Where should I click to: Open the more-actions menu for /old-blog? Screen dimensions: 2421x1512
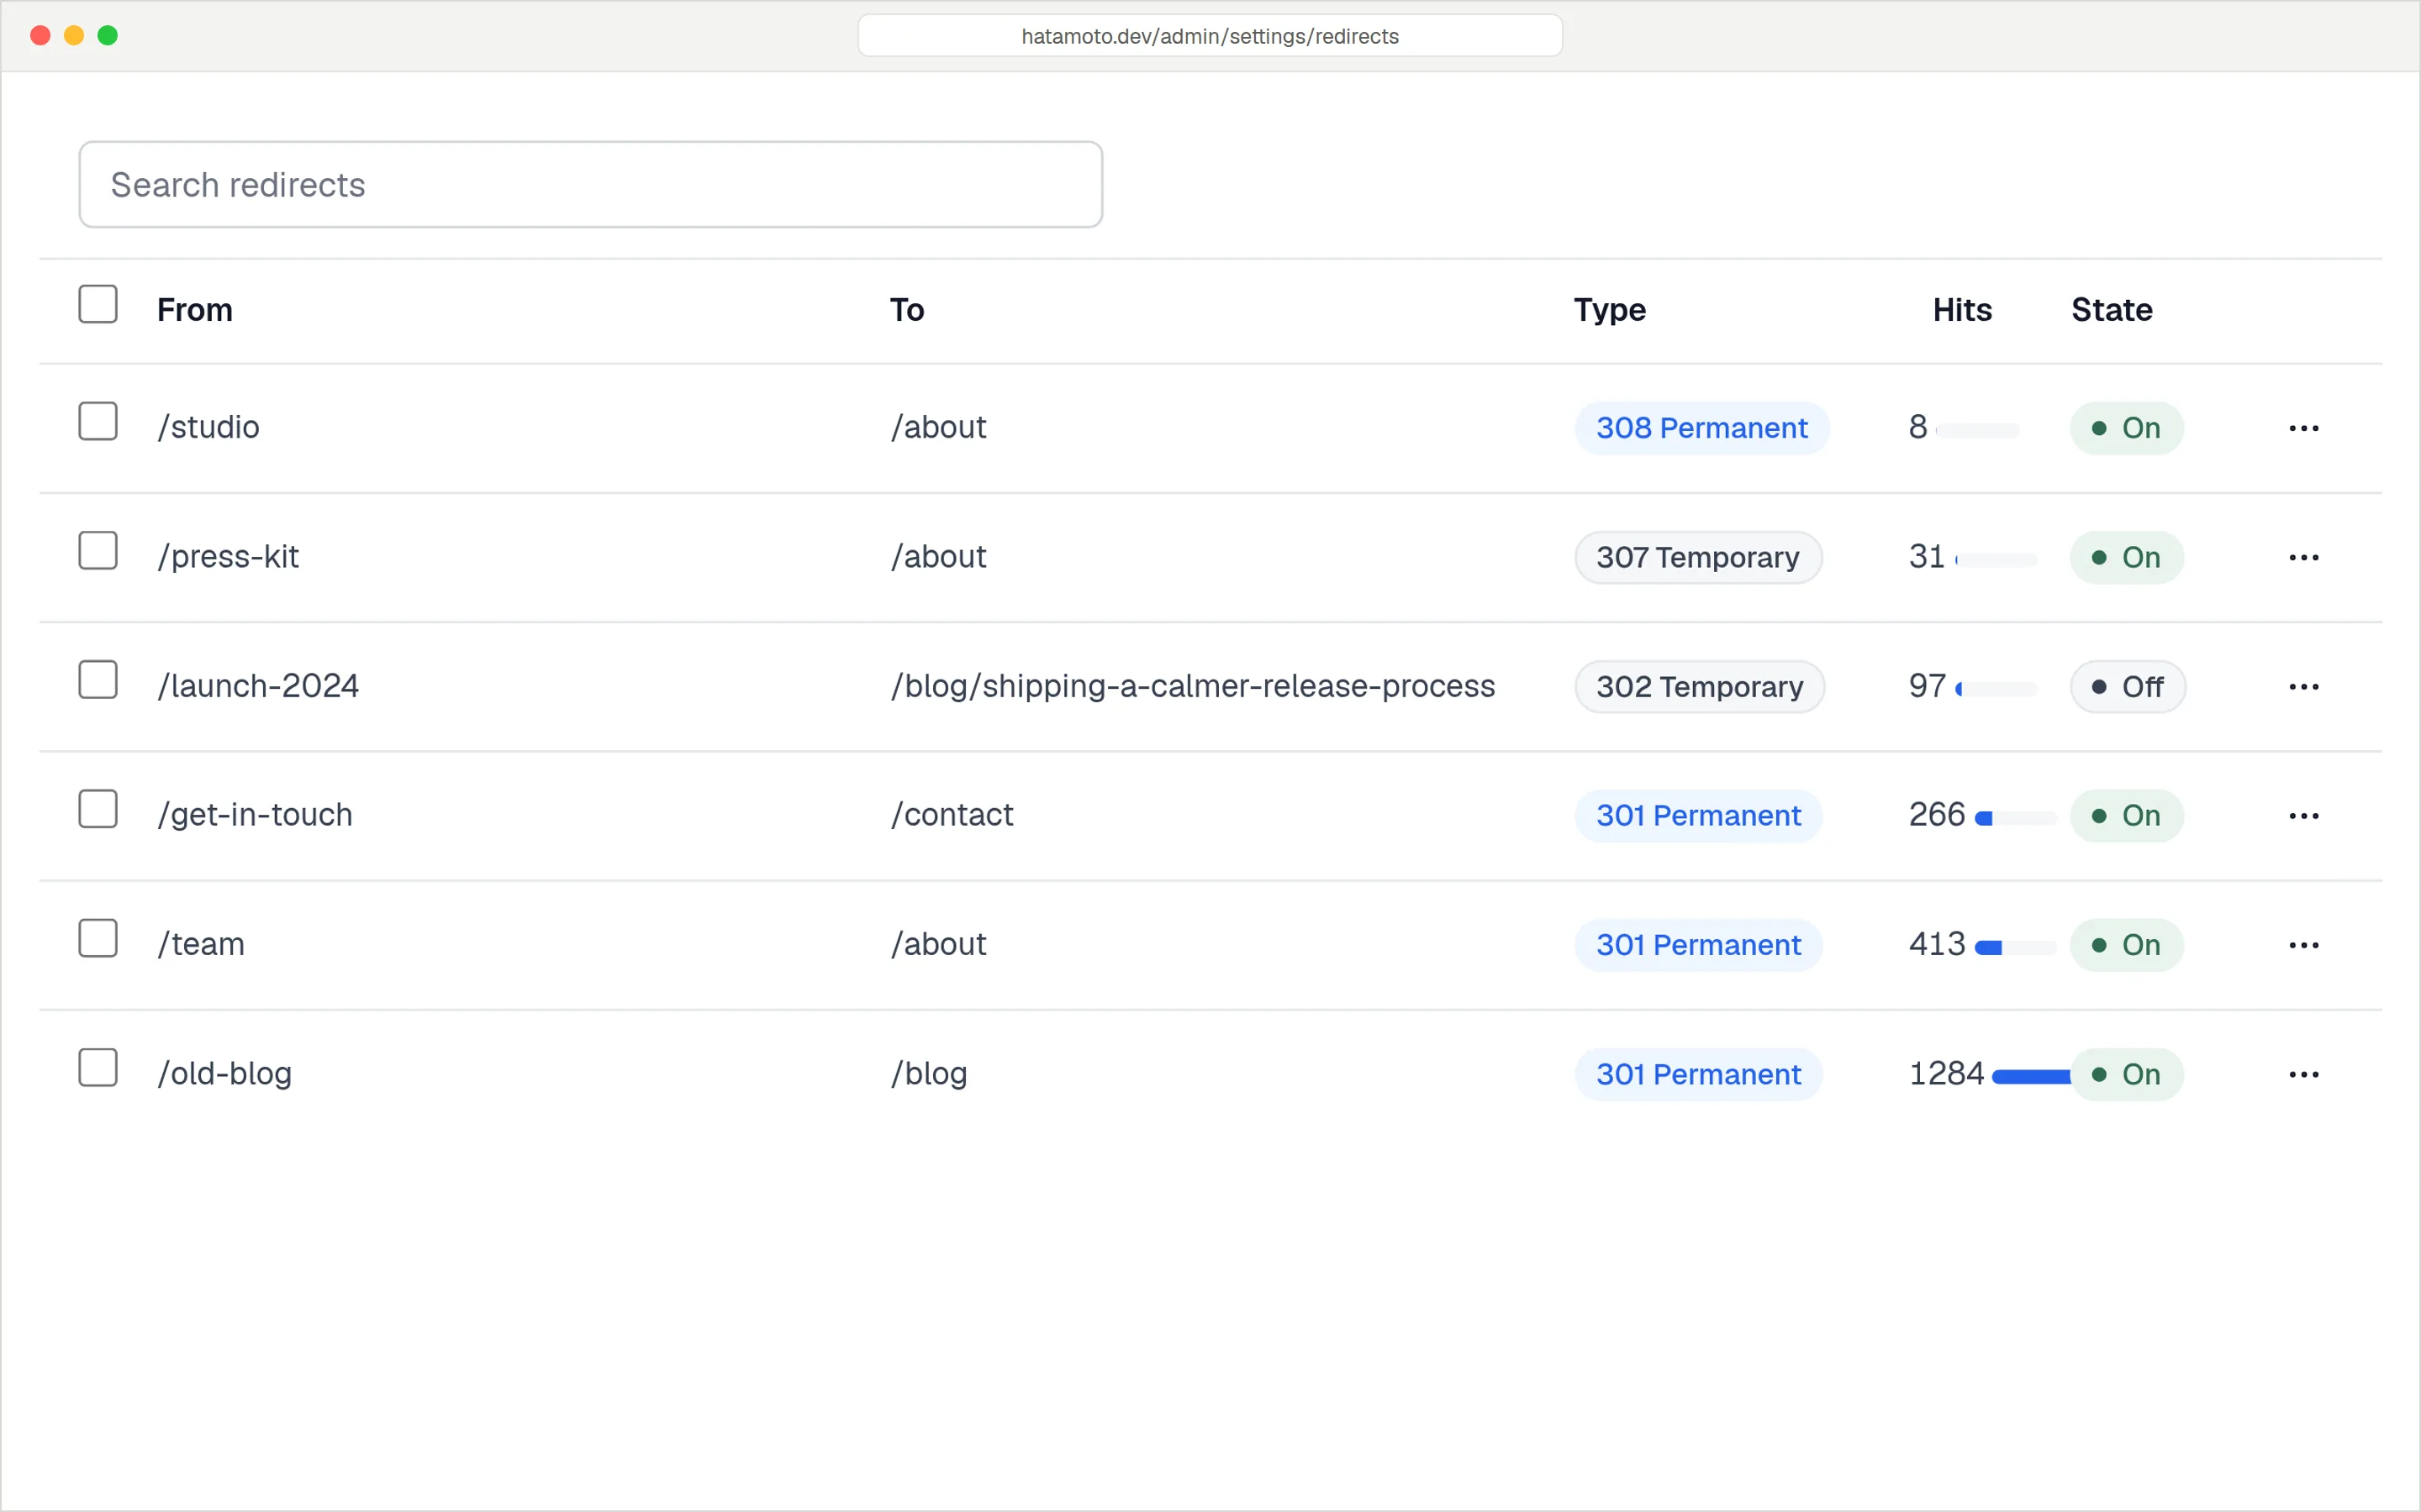(2303, 1074)
